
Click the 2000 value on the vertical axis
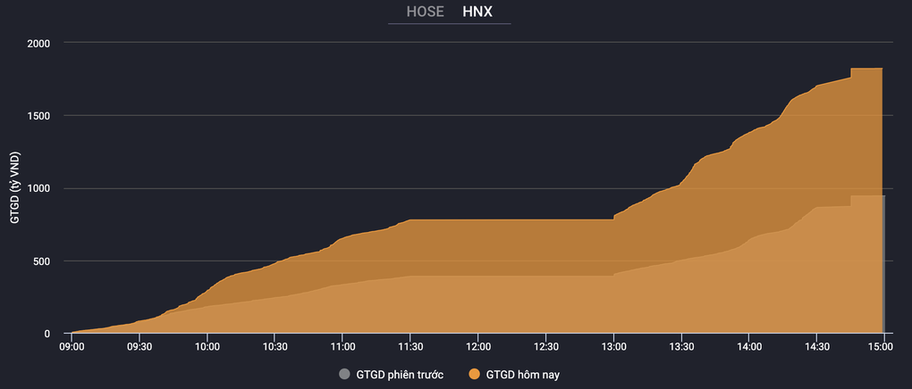38,43
